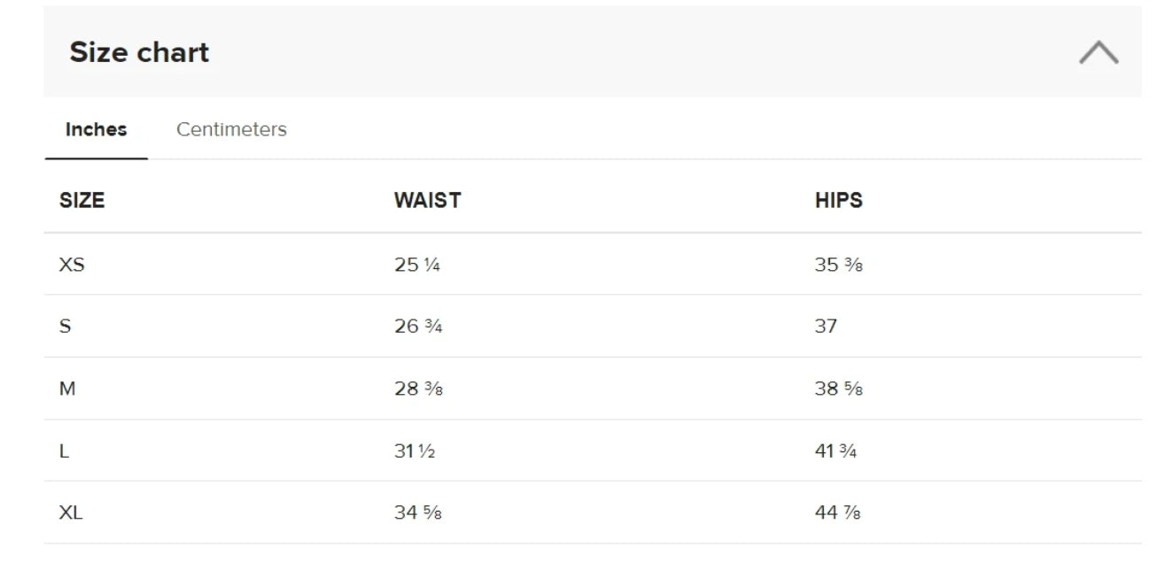This screenshot has width=1156, height=578.
Task: Click the Size chart heading
Action: click(x=139, y=52)
